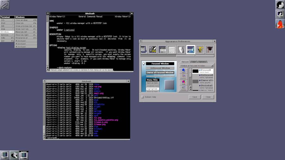Click the Save button in Appearance Preferences
The image size is (285, 160).
tap(195, 97)
